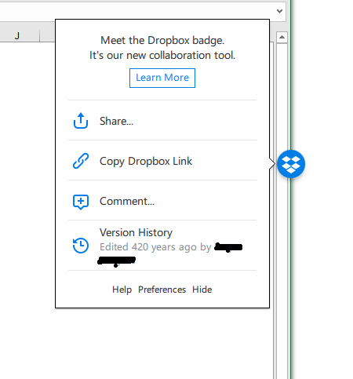
Task: Click the chain link icon
Action: click(x=81, y=161)
